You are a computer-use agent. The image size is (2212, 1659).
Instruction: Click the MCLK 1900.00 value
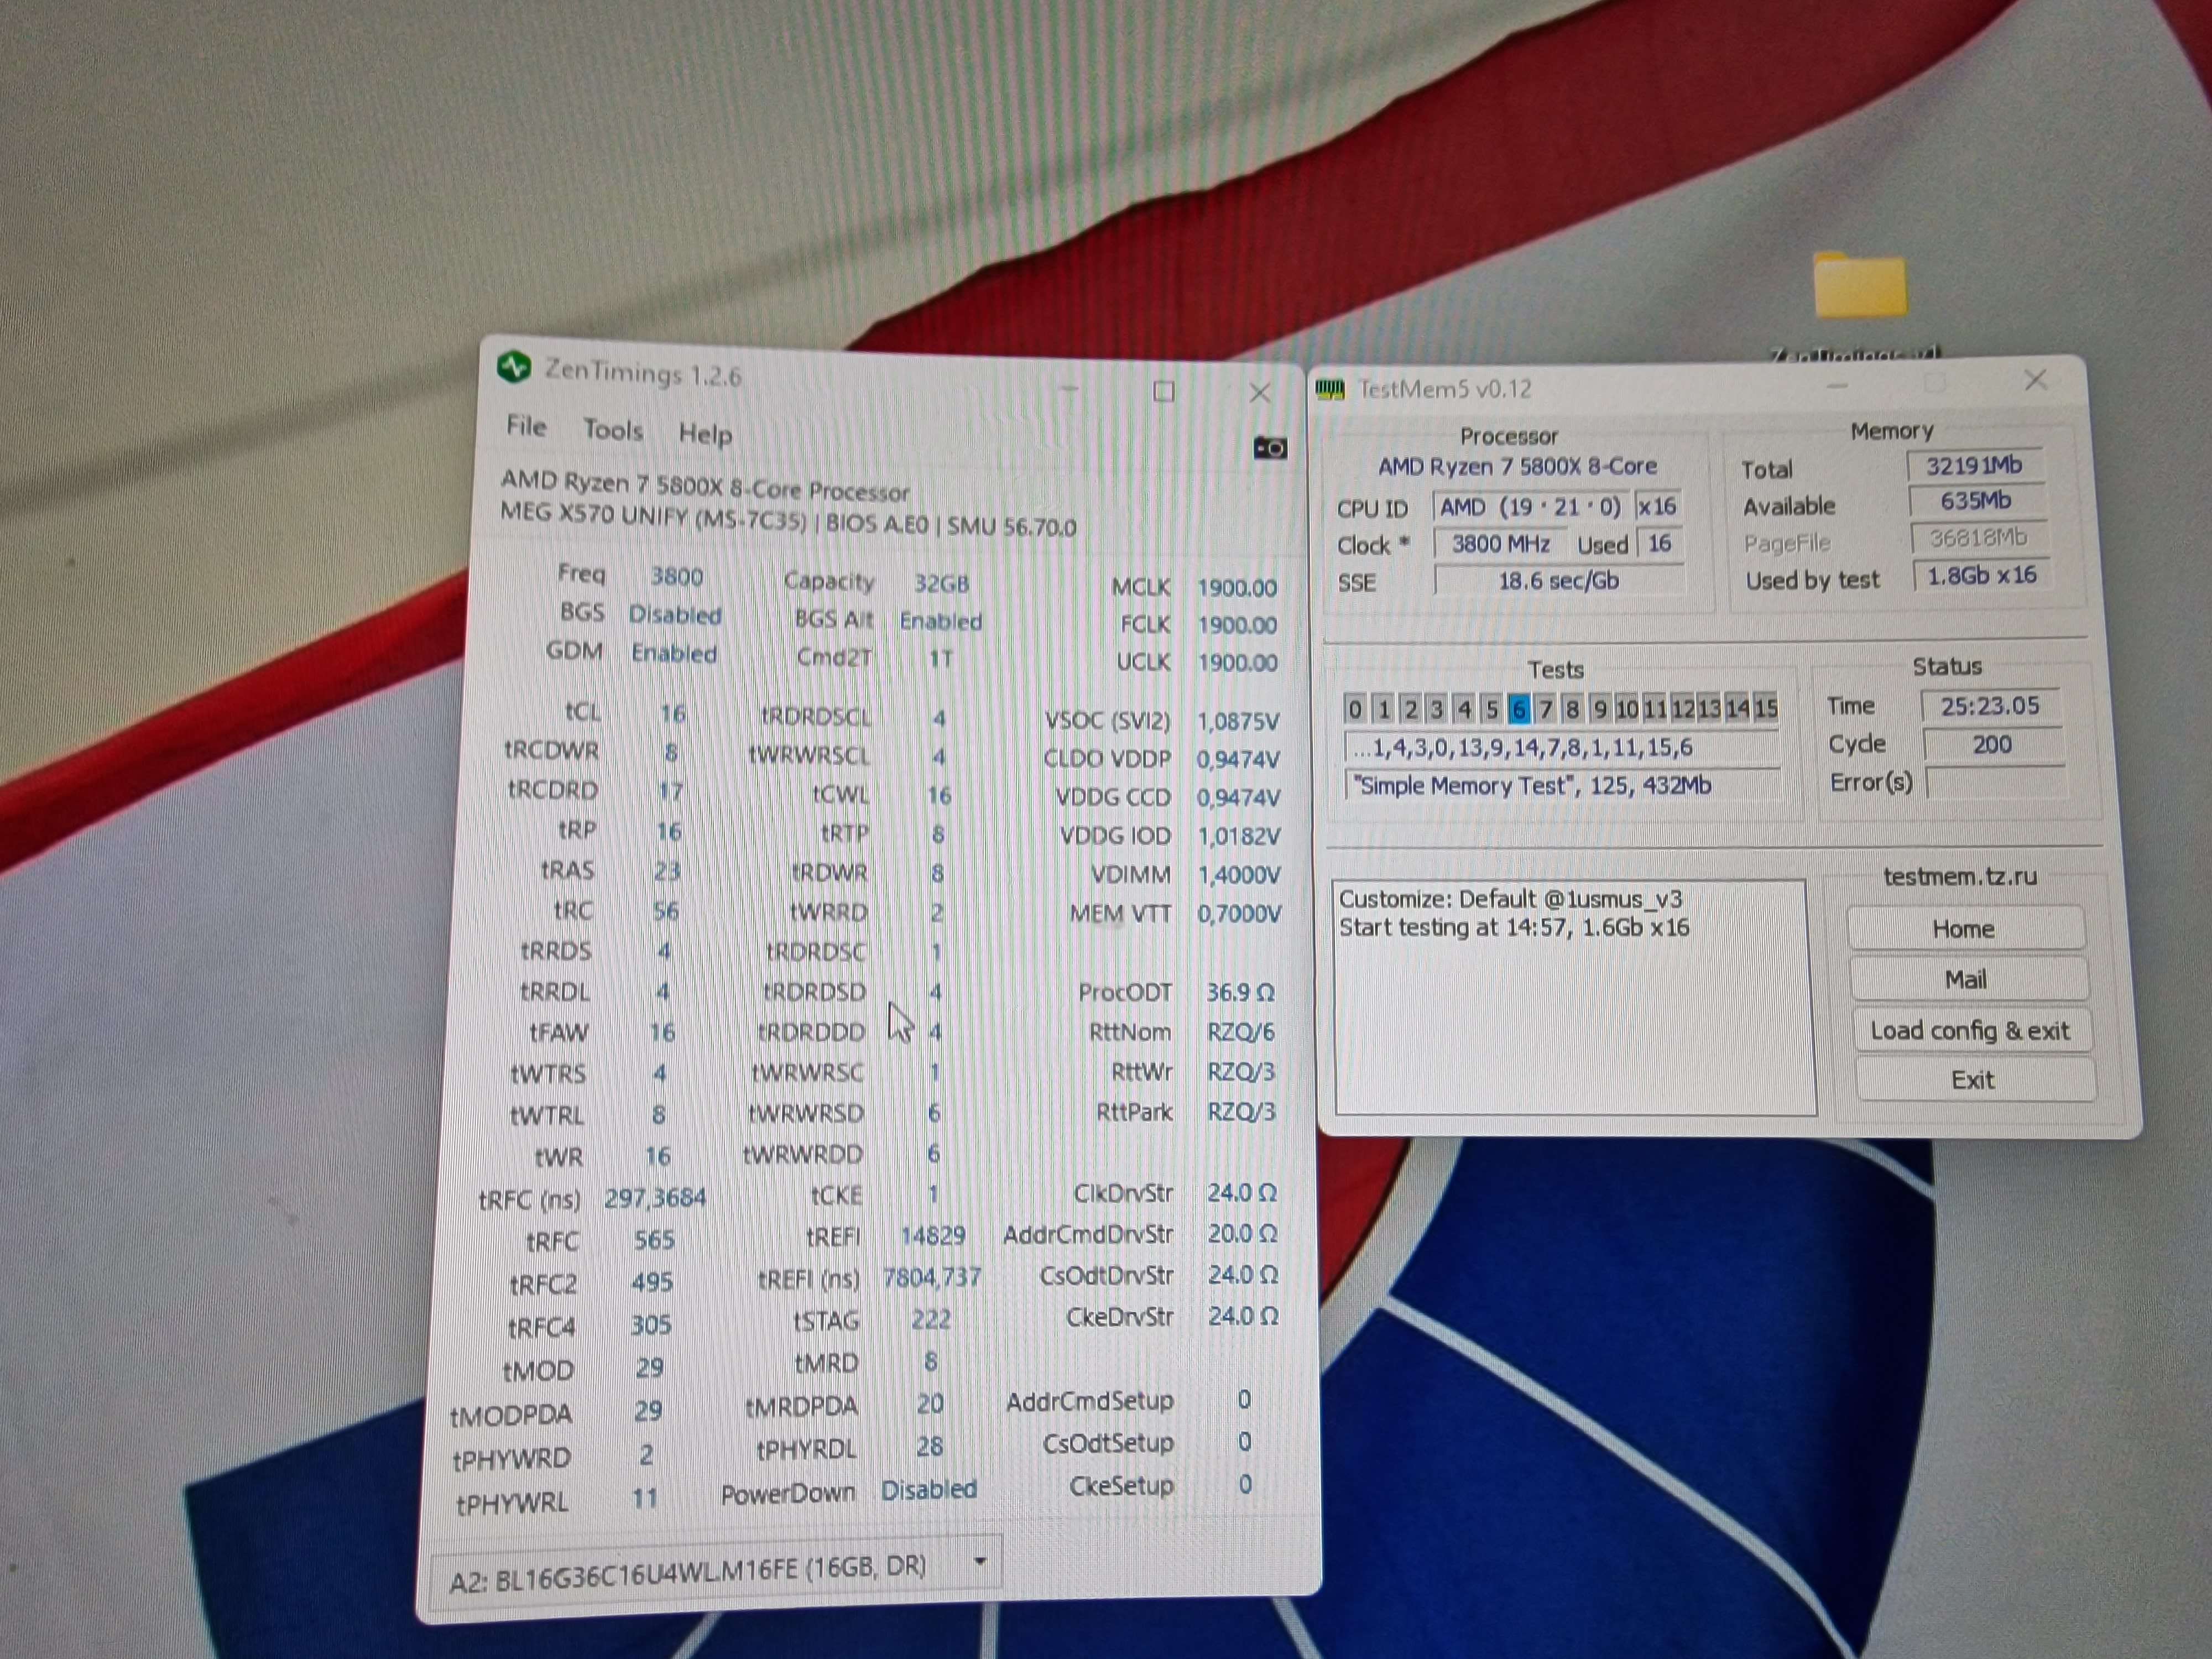(1237, 588)
